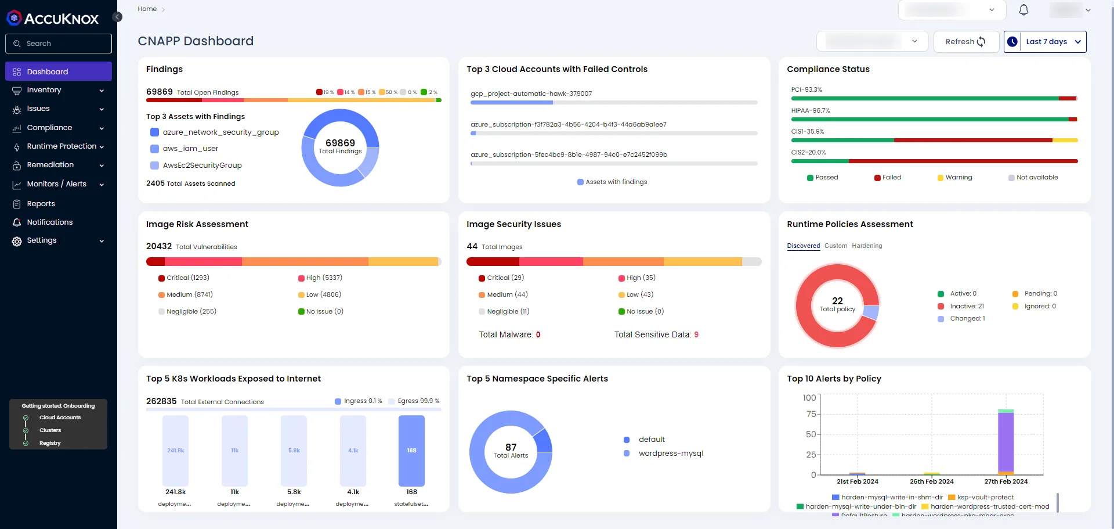Switch to Hardening policies tab
The height and width of the screenshot is (529, 1114).
[x=867, y=246]
